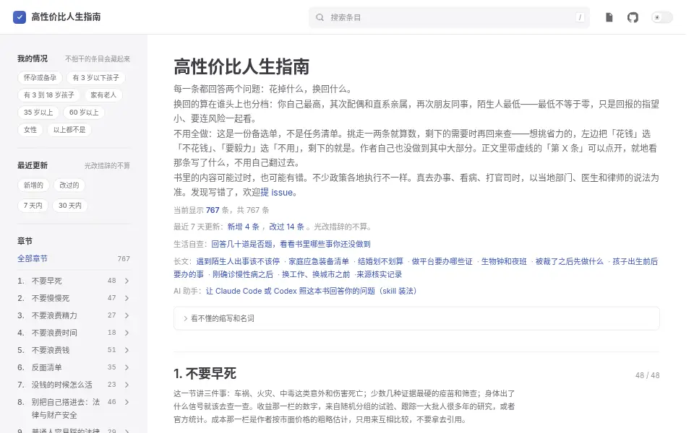Open the Claude Code skill install link
The image size is (694, 433).
[311, 291]
